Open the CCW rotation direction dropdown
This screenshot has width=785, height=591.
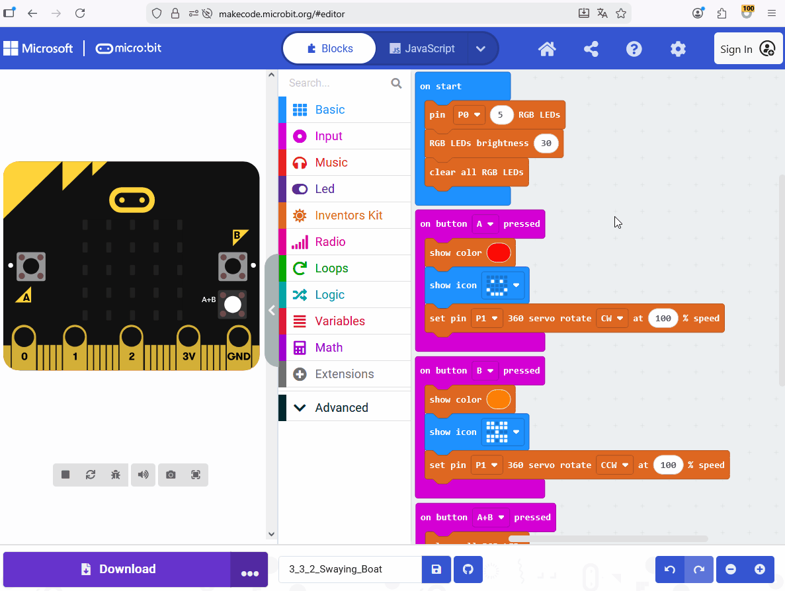(x=614, y=465)
